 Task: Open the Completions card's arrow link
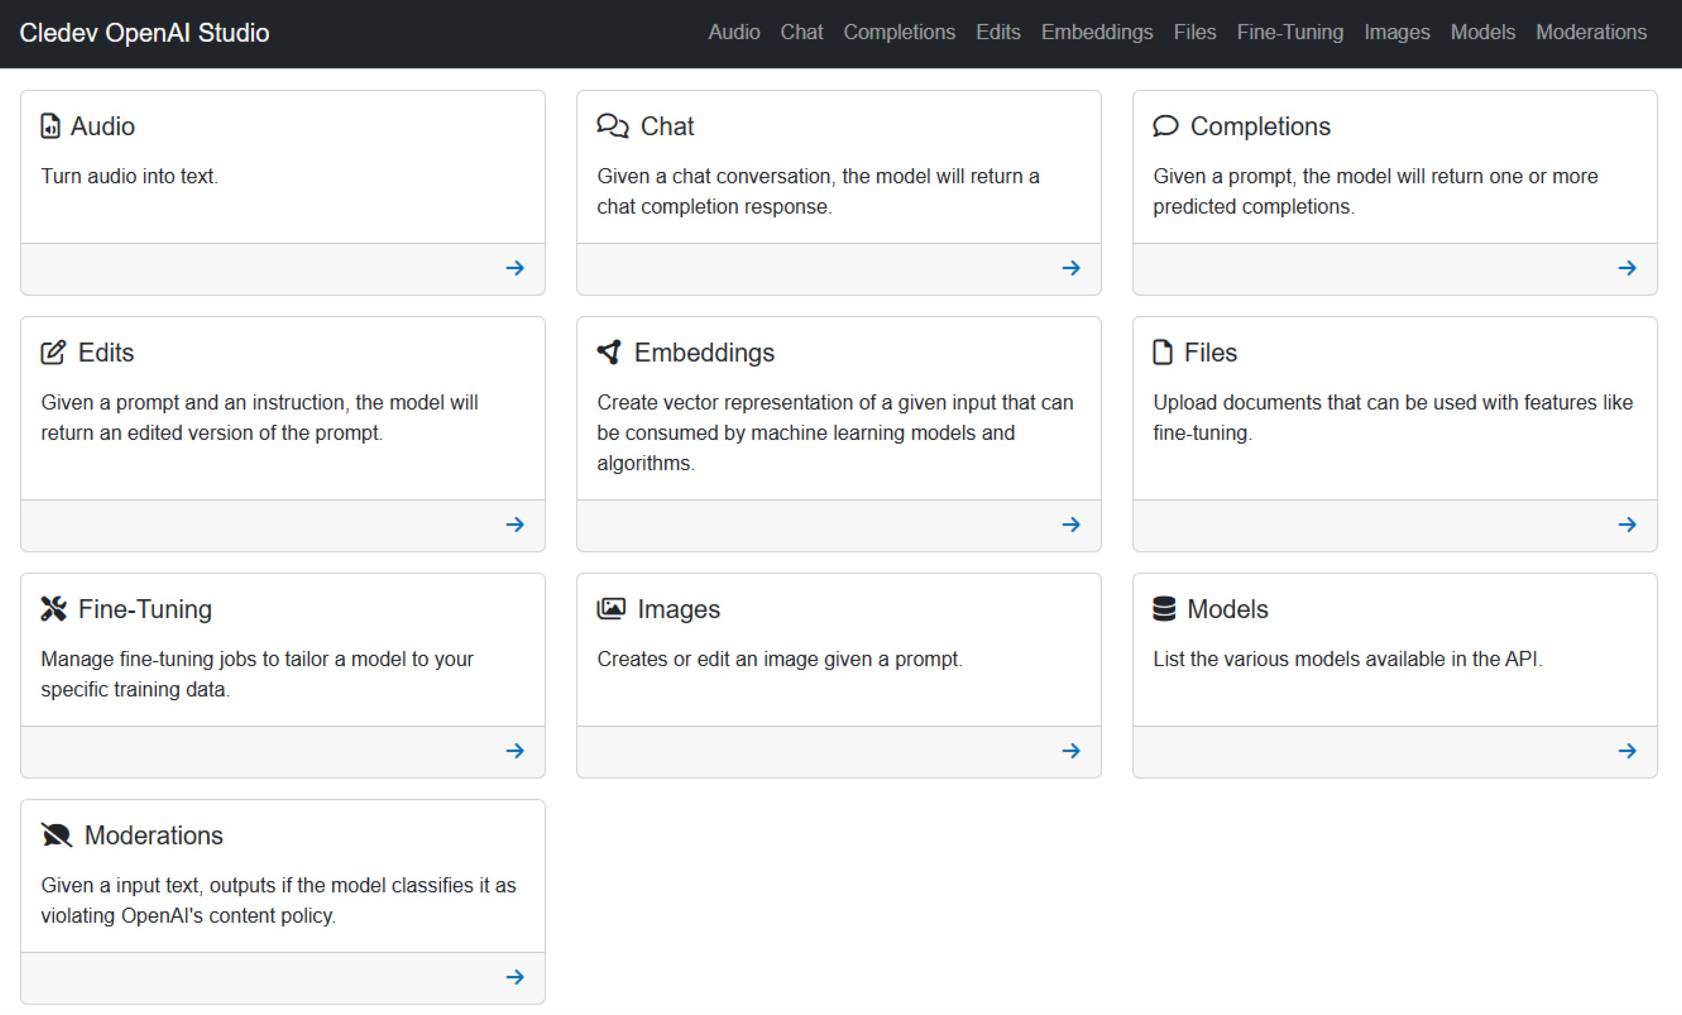click(x=1628, y=268)
